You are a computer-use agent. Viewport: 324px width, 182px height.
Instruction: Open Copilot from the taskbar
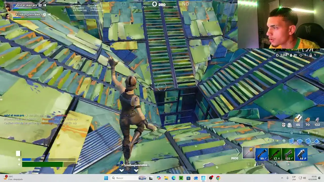[x=159, y=178]
